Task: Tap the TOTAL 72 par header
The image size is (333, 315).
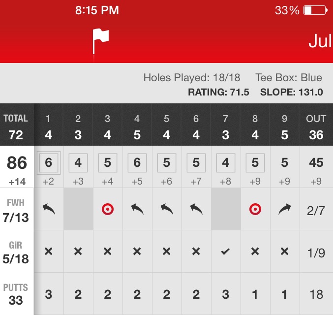Action: tap(16, 126)
